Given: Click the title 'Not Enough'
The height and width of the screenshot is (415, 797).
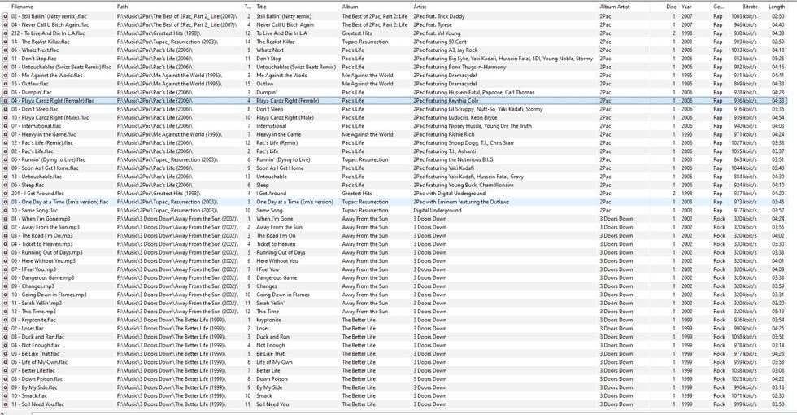Looking at the screenshot, I should [270, 345].
